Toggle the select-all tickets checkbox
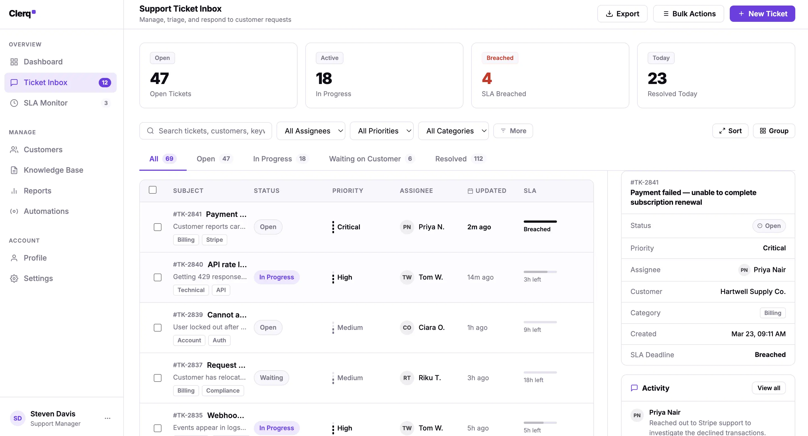This screenshot has height=436, width=808. (x=152, y=190)
